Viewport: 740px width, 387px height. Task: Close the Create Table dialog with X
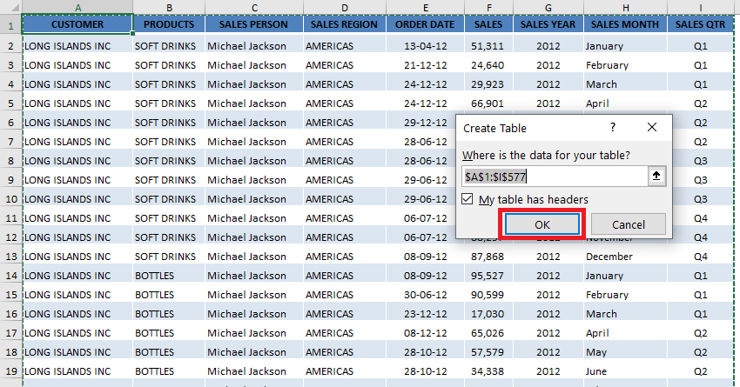pos(652,127)
